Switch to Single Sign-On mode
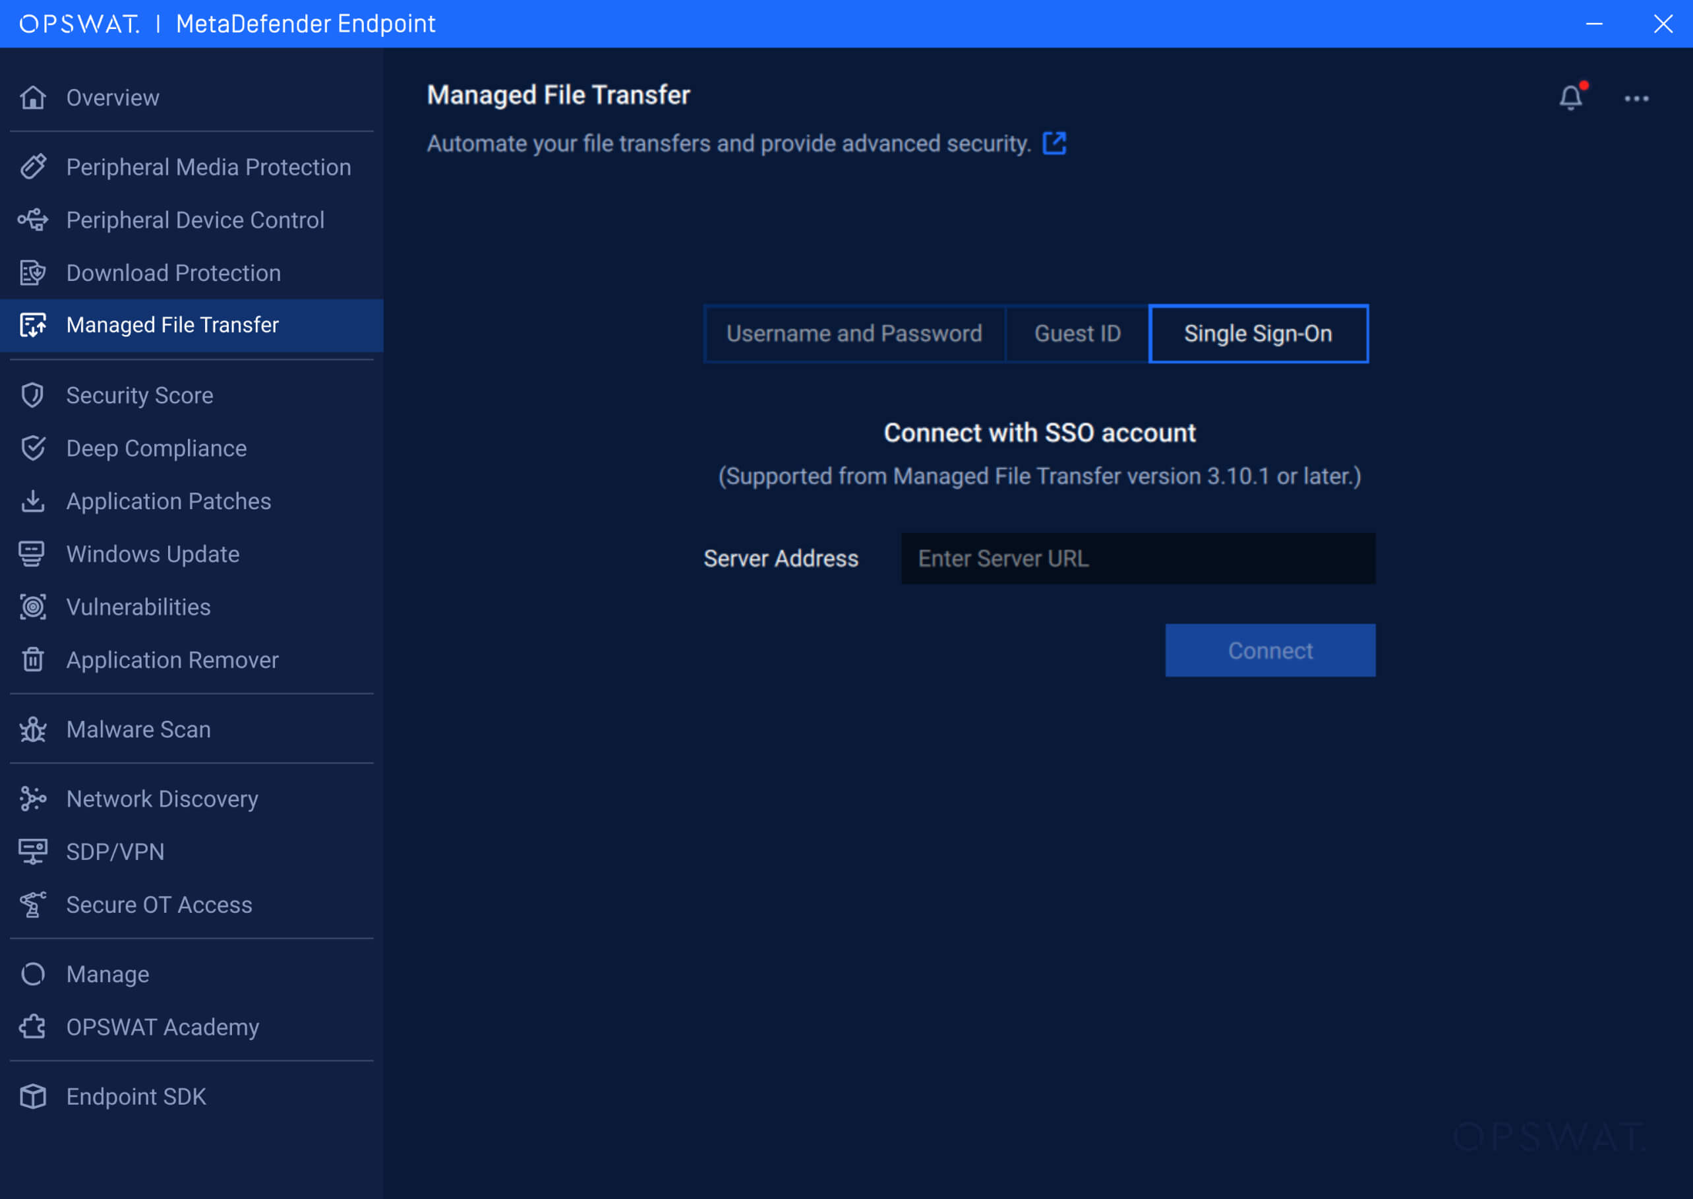This screenshot has width=1693, height=1199. tap(1258, 333)
